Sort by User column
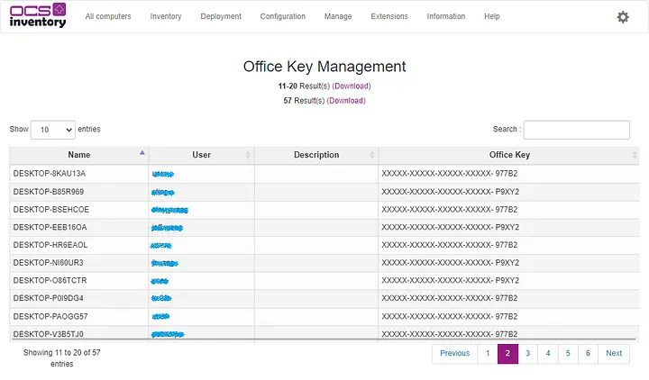The height and width of the screenshot is (380, 649). (202, 155)
